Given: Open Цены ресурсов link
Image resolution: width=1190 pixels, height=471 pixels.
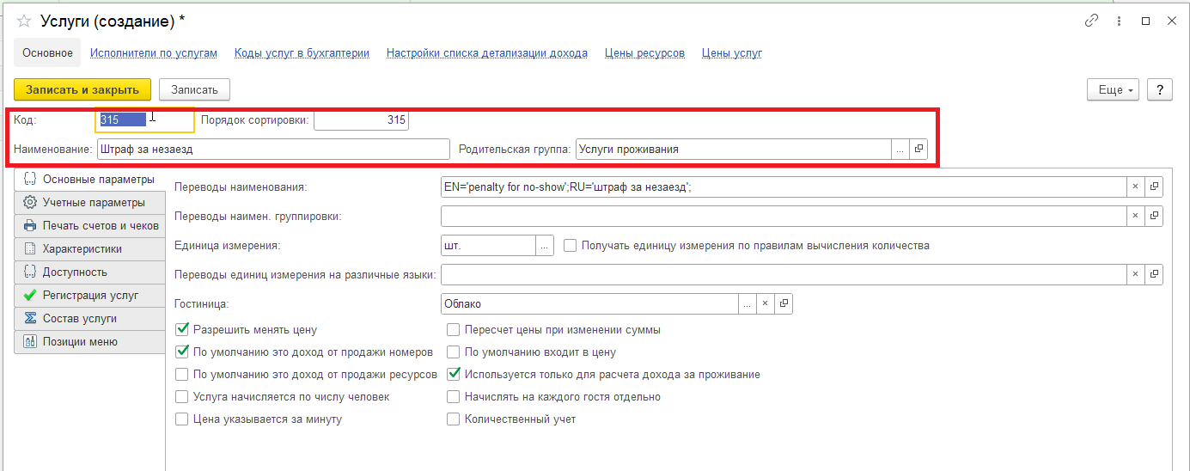Looking at the screenshot, I should tap(644, 53).
